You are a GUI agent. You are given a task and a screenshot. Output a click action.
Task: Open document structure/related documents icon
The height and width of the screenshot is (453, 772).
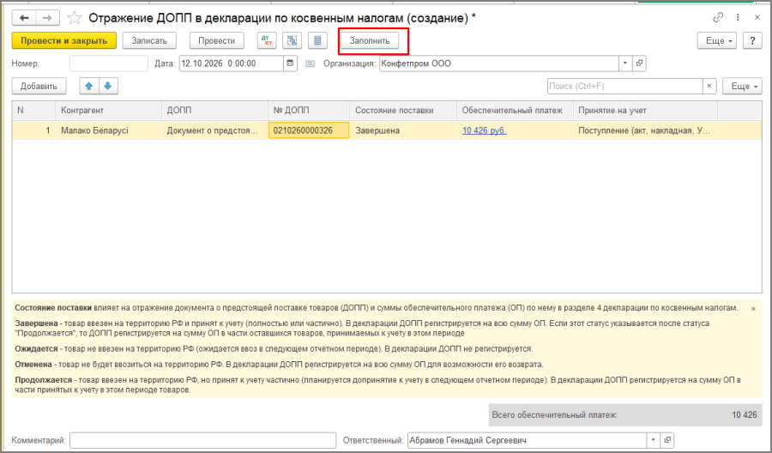point(292,41)
